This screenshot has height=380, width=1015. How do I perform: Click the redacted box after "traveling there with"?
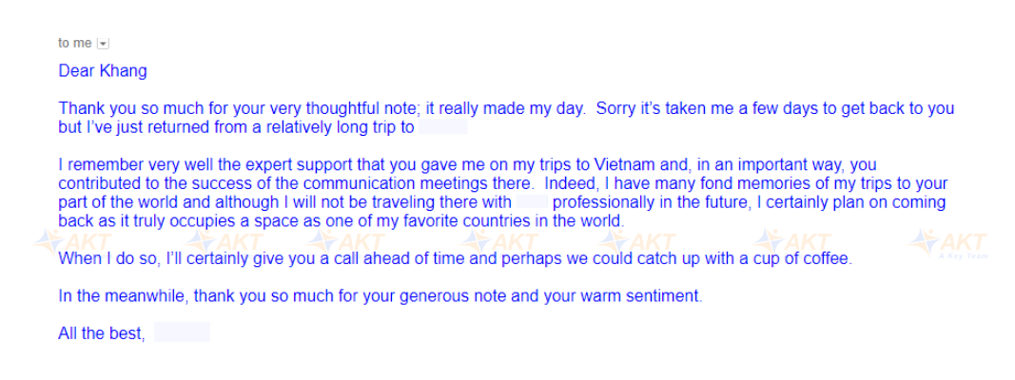(x=532, y=202)
